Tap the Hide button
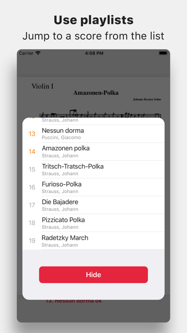 click(x=93, y=275)
